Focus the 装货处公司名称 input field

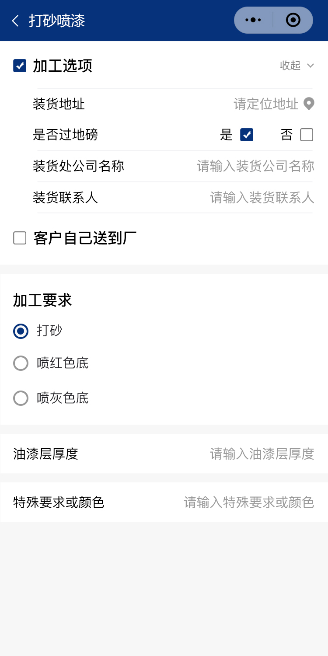[x=255, y=166]
